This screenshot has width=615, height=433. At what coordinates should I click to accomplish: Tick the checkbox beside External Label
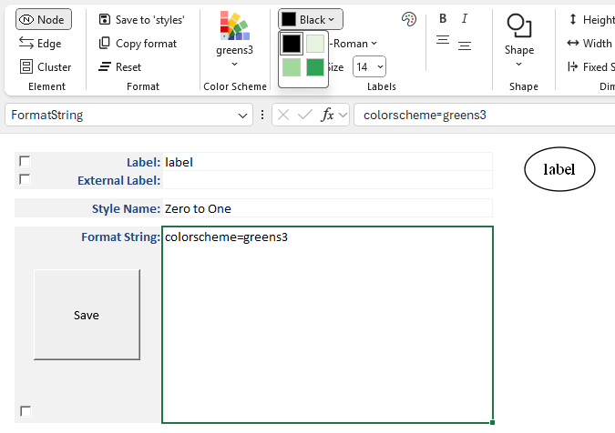pos(25,179)
